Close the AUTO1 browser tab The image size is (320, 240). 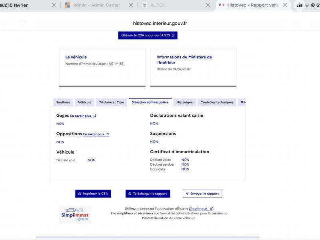pyautogui.click(x=208, y=5)
